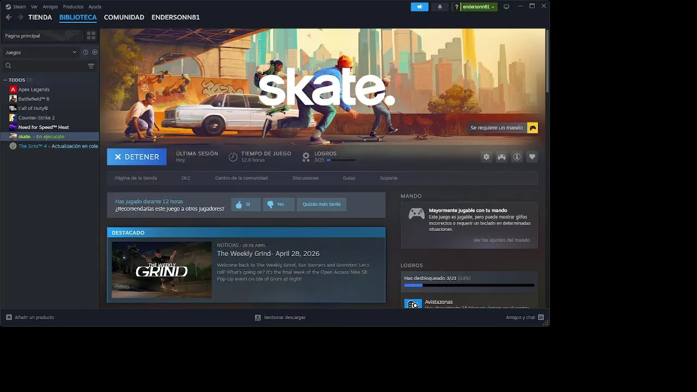Image resolution: width=697 pixels, height=392 pixels.
Task: Click the ready-to-play filter icon
Action: (95, 52)
